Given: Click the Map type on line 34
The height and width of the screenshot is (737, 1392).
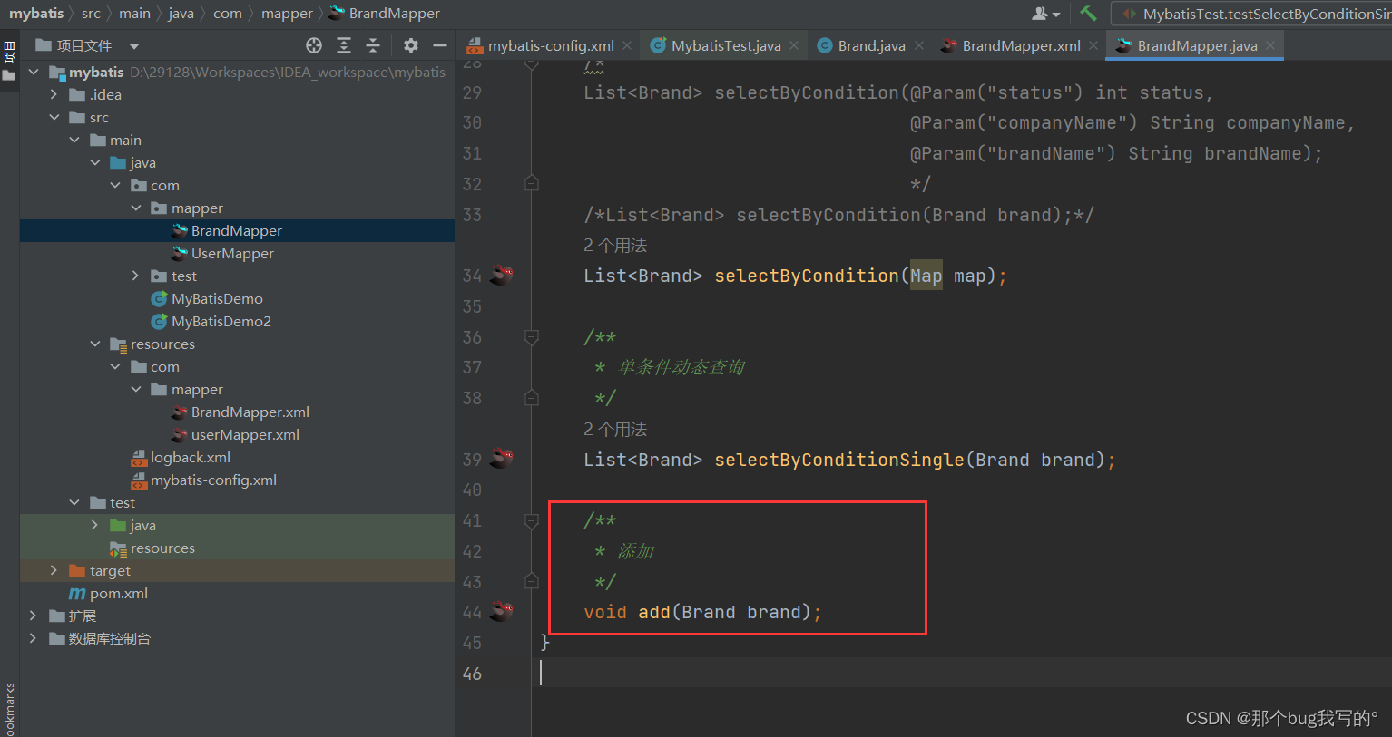Looking at the screenshot, I should pos(926,276).
